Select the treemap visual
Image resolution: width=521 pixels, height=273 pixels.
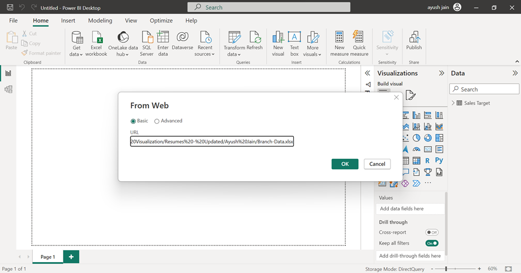[439, 138]
